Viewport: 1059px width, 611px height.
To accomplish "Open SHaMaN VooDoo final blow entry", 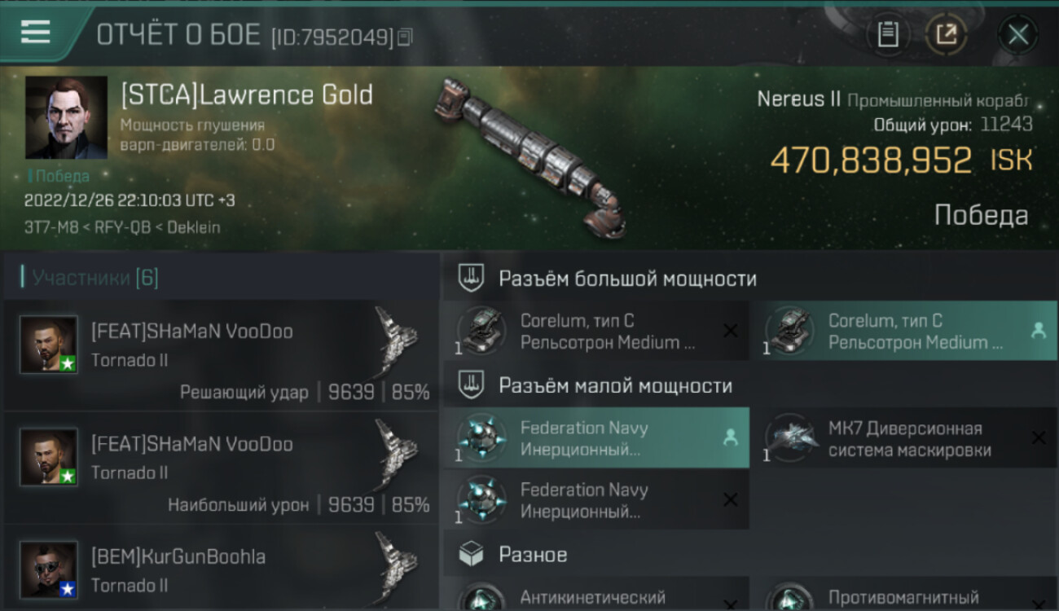I will [x=222, y=355].
